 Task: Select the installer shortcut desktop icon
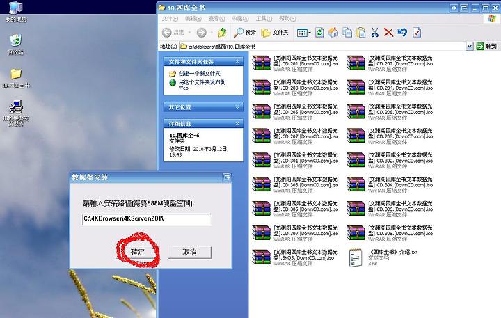coord(15,113)
